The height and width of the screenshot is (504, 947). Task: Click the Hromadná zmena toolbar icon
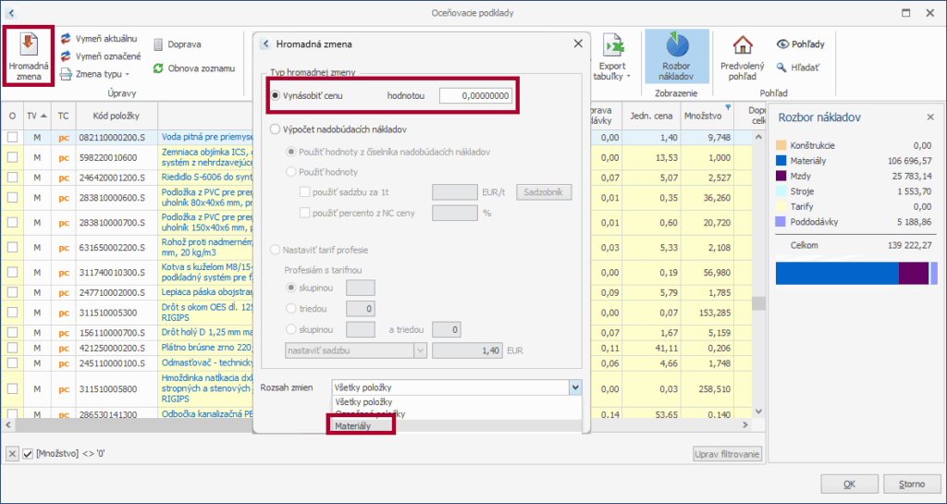click(x=28, y=55)
